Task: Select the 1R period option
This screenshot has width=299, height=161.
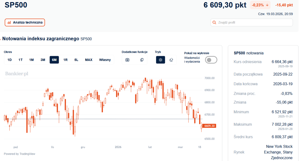Action: 65,60
